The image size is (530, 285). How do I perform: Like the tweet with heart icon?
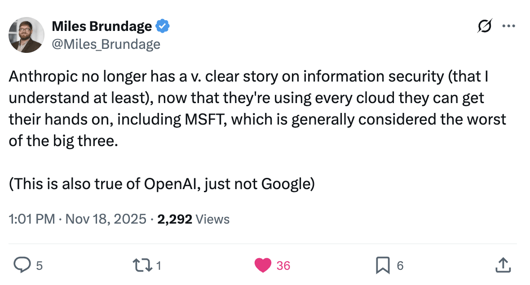point(263,265)
